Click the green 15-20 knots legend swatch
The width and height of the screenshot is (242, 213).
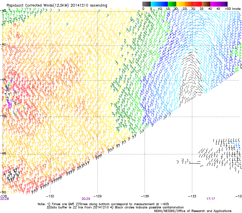172,4
